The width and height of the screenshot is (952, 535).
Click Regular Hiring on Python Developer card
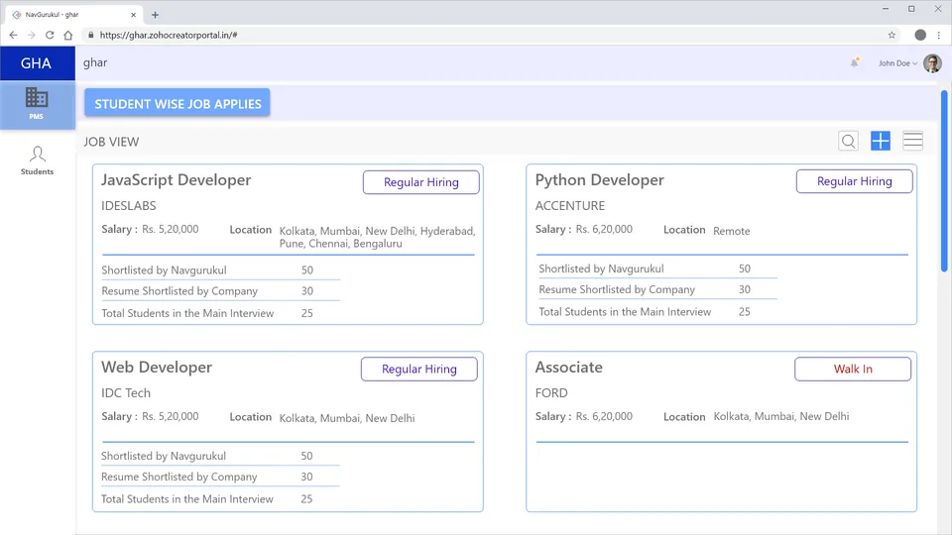click(854, 180)
